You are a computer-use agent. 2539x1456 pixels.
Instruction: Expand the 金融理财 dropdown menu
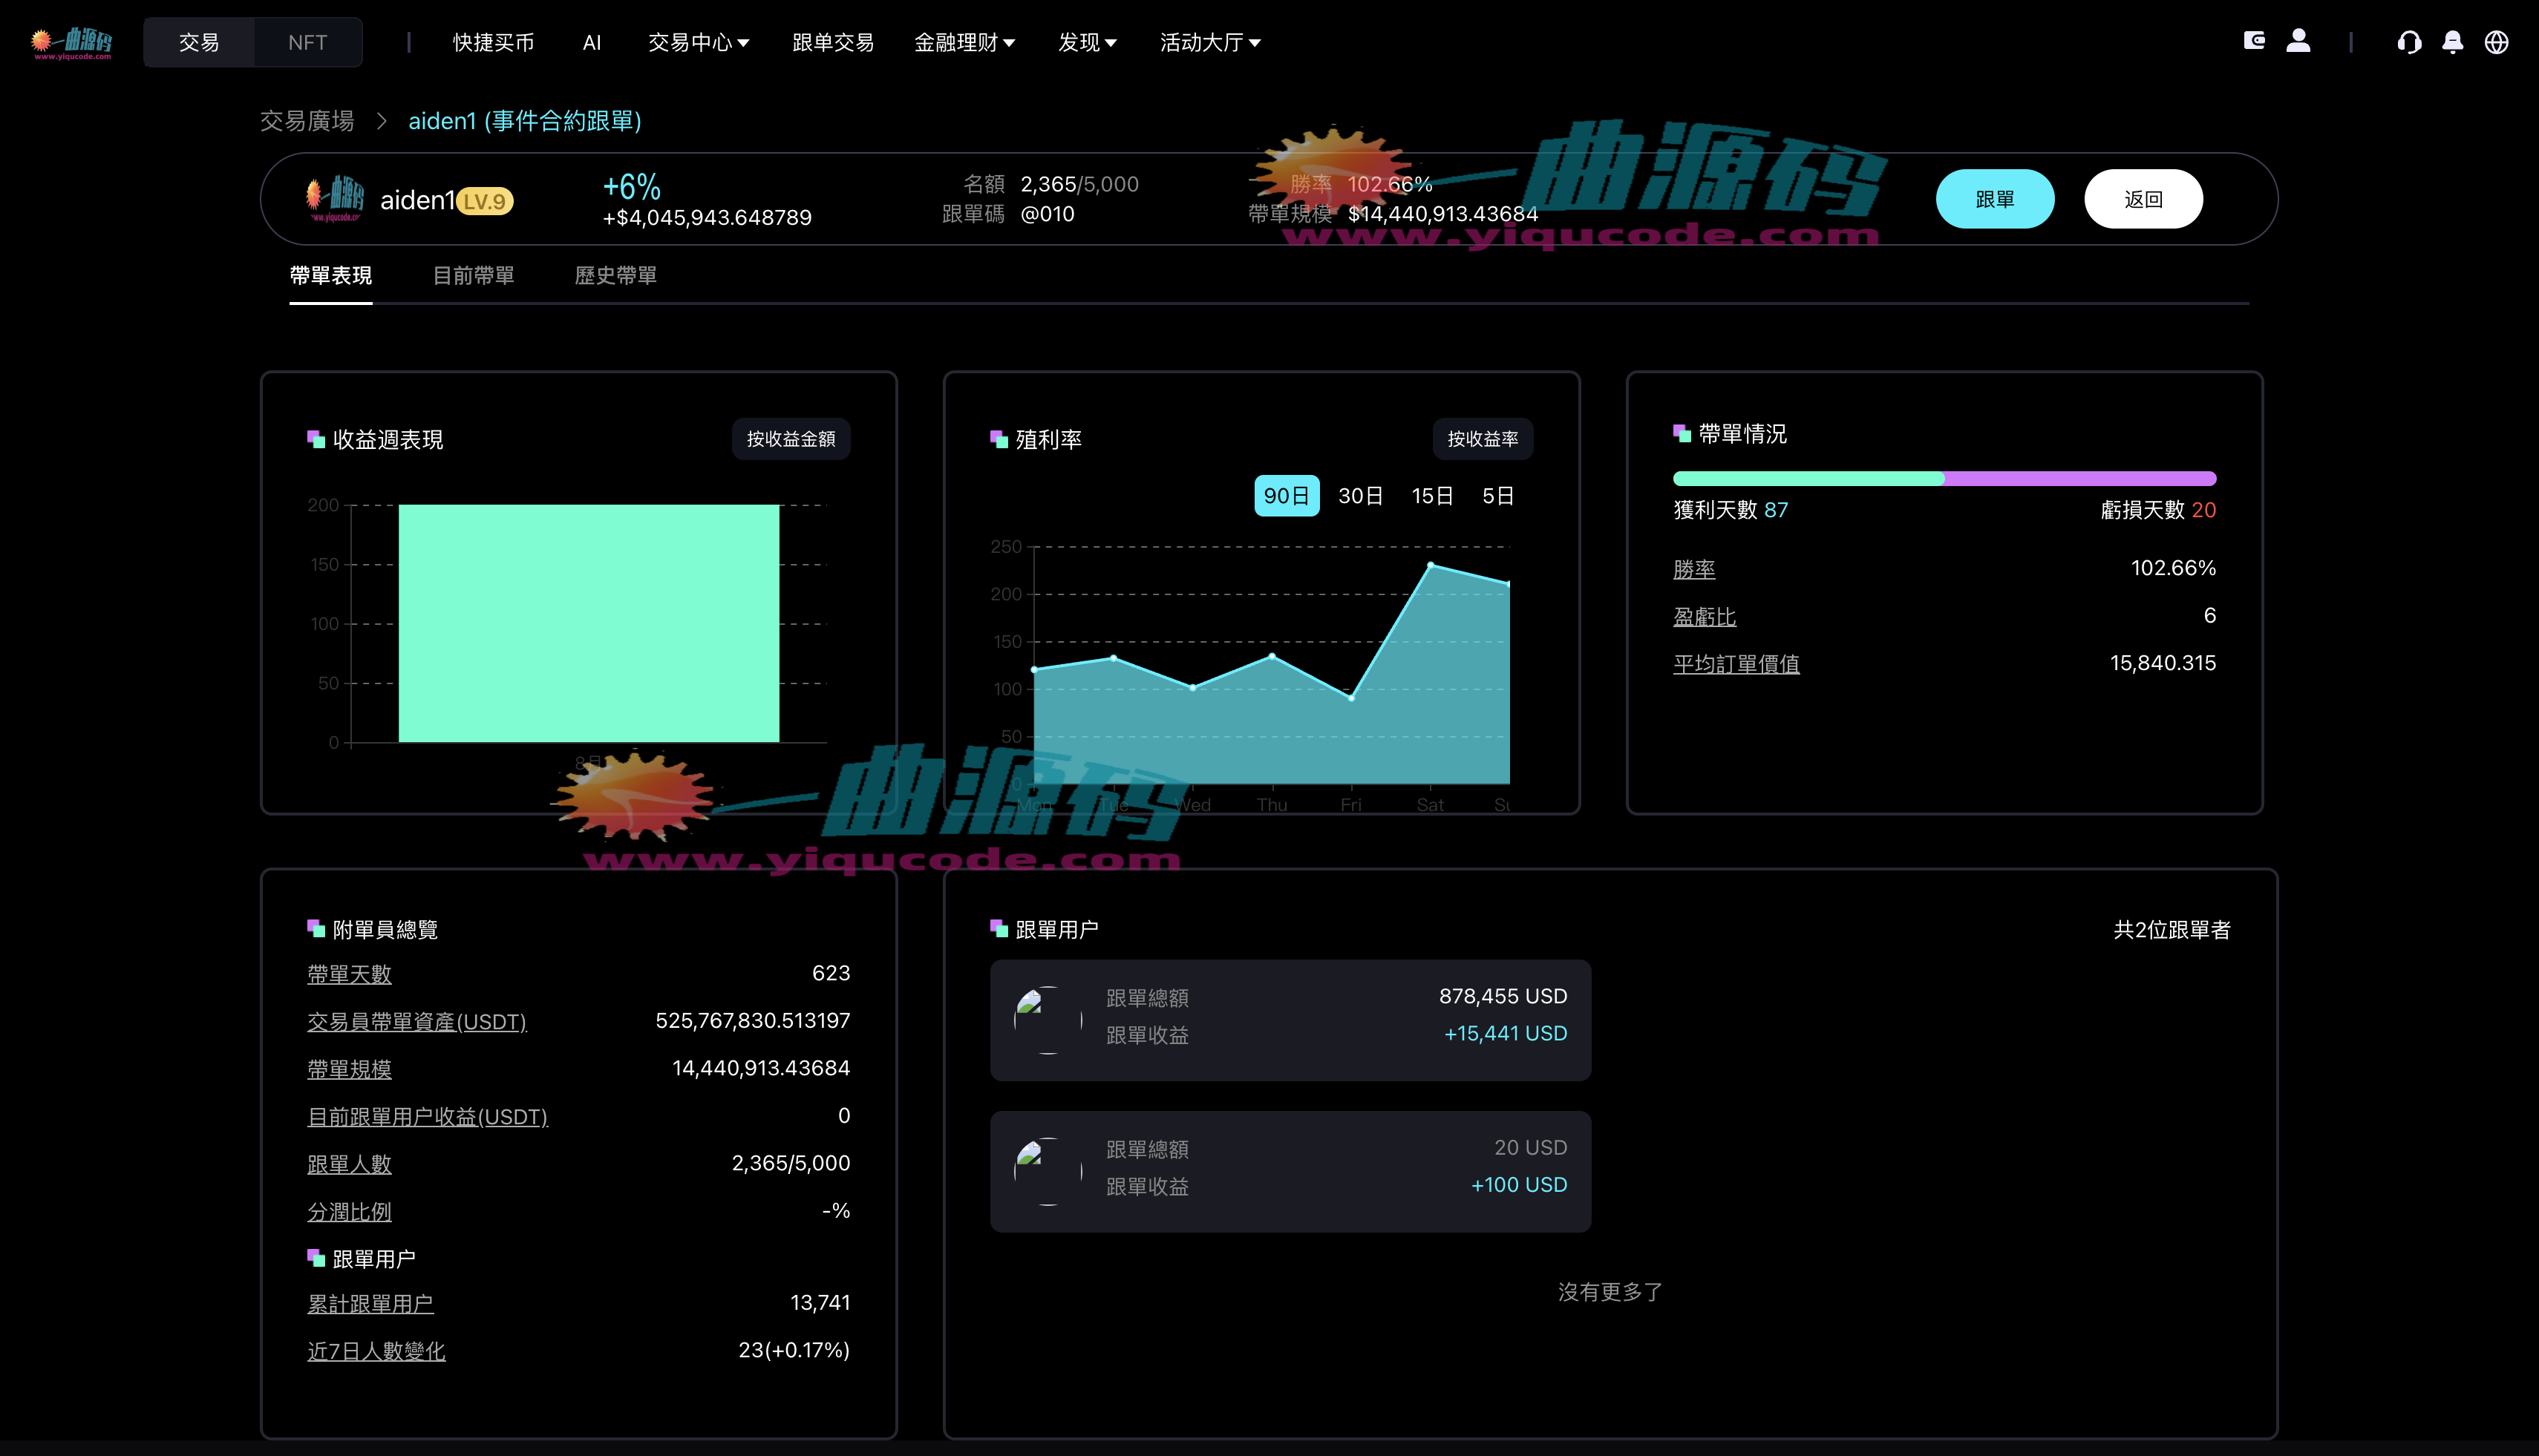coord(964,42)
